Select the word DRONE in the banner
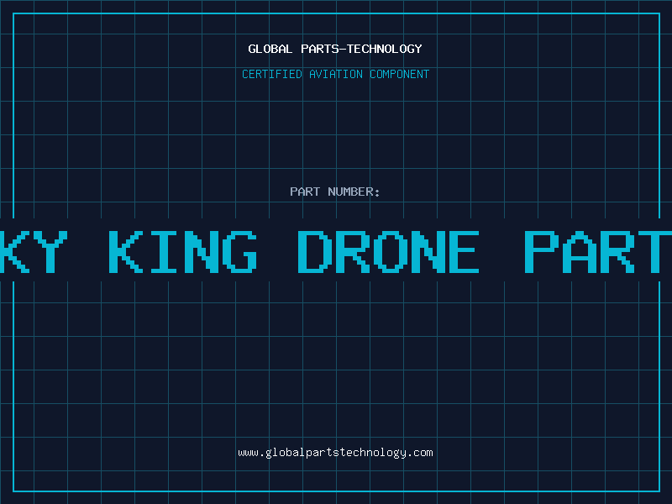Screen dimensions: 672x504 coord(388,251)
